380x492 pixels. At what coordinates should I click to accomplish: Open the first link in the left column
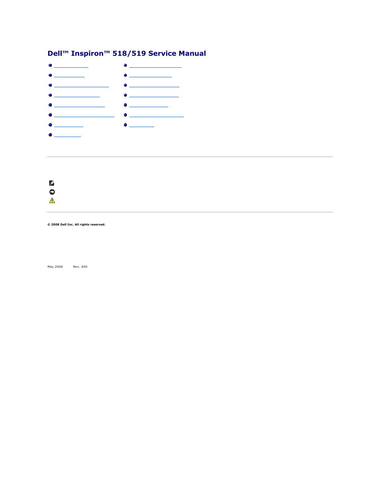(71, 66)
